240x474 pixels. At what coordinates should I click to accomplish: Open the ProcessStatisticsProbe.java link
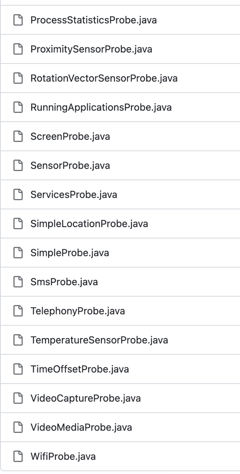94,20
